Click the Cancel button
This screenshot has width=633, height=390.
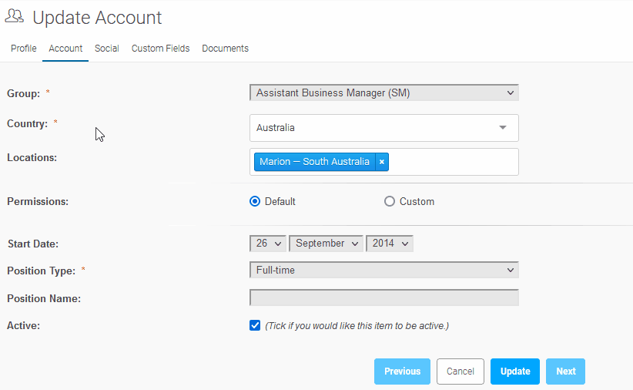[461, 372]
